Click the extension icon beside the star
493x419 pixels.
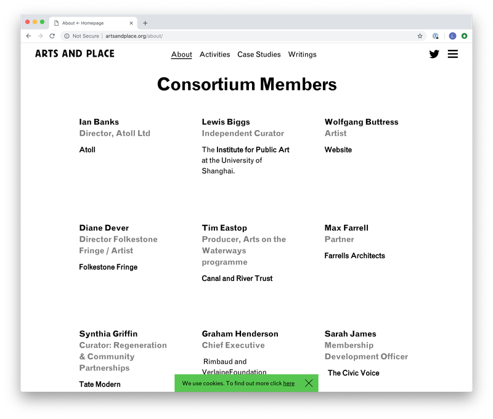click(x=436, y=36)
